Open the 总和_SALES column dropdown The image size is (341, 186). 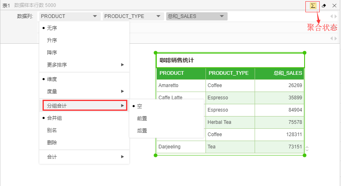[x=196, y=16]
